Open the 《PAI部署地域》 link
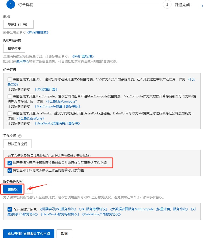The height and width of the screenshot is (238, 203). click(38, 32)
